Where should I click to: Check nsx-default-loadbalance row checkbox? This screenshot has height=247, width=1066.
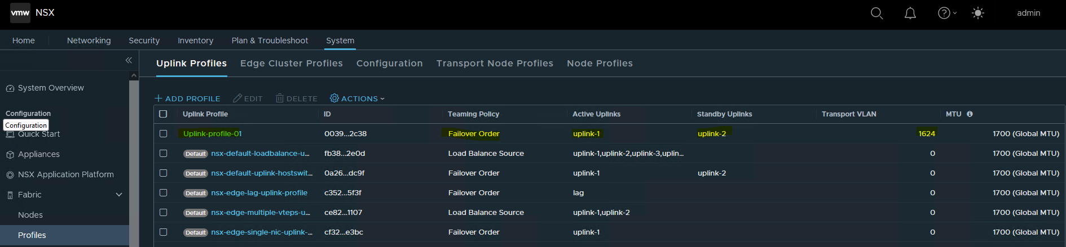163,153
